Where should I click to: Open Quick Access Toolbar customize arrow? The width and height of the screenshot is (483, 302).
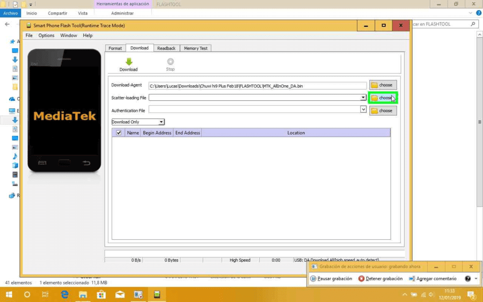point(31,5)
